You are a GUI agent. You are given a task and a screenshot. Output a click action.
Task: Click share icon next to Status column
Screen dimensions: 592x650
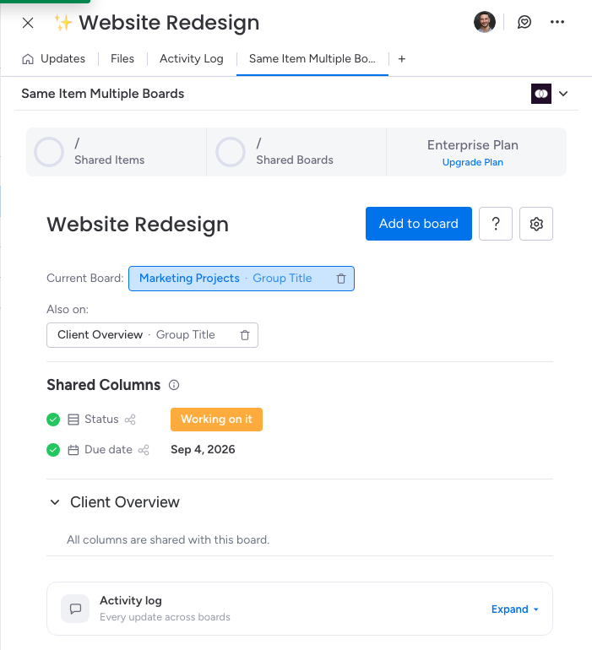coord(130,420)
